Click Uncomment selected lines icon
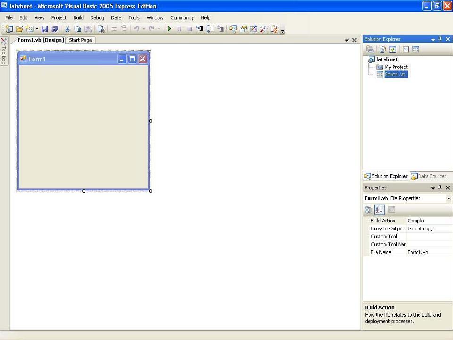 click(x=124, y=29)
